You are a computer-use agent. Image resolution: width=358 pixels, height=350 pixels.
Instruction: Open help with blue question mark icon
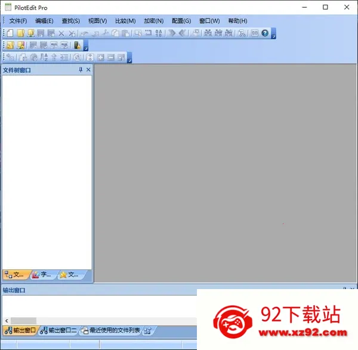pyautogui.click(x=265, y=33)
